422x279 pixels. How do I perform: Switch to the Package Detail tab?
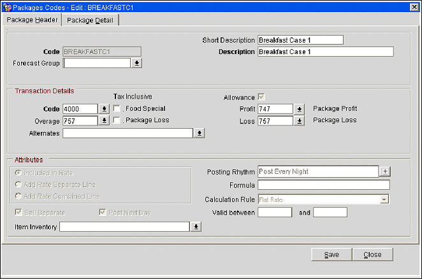(x=90, y=20)
